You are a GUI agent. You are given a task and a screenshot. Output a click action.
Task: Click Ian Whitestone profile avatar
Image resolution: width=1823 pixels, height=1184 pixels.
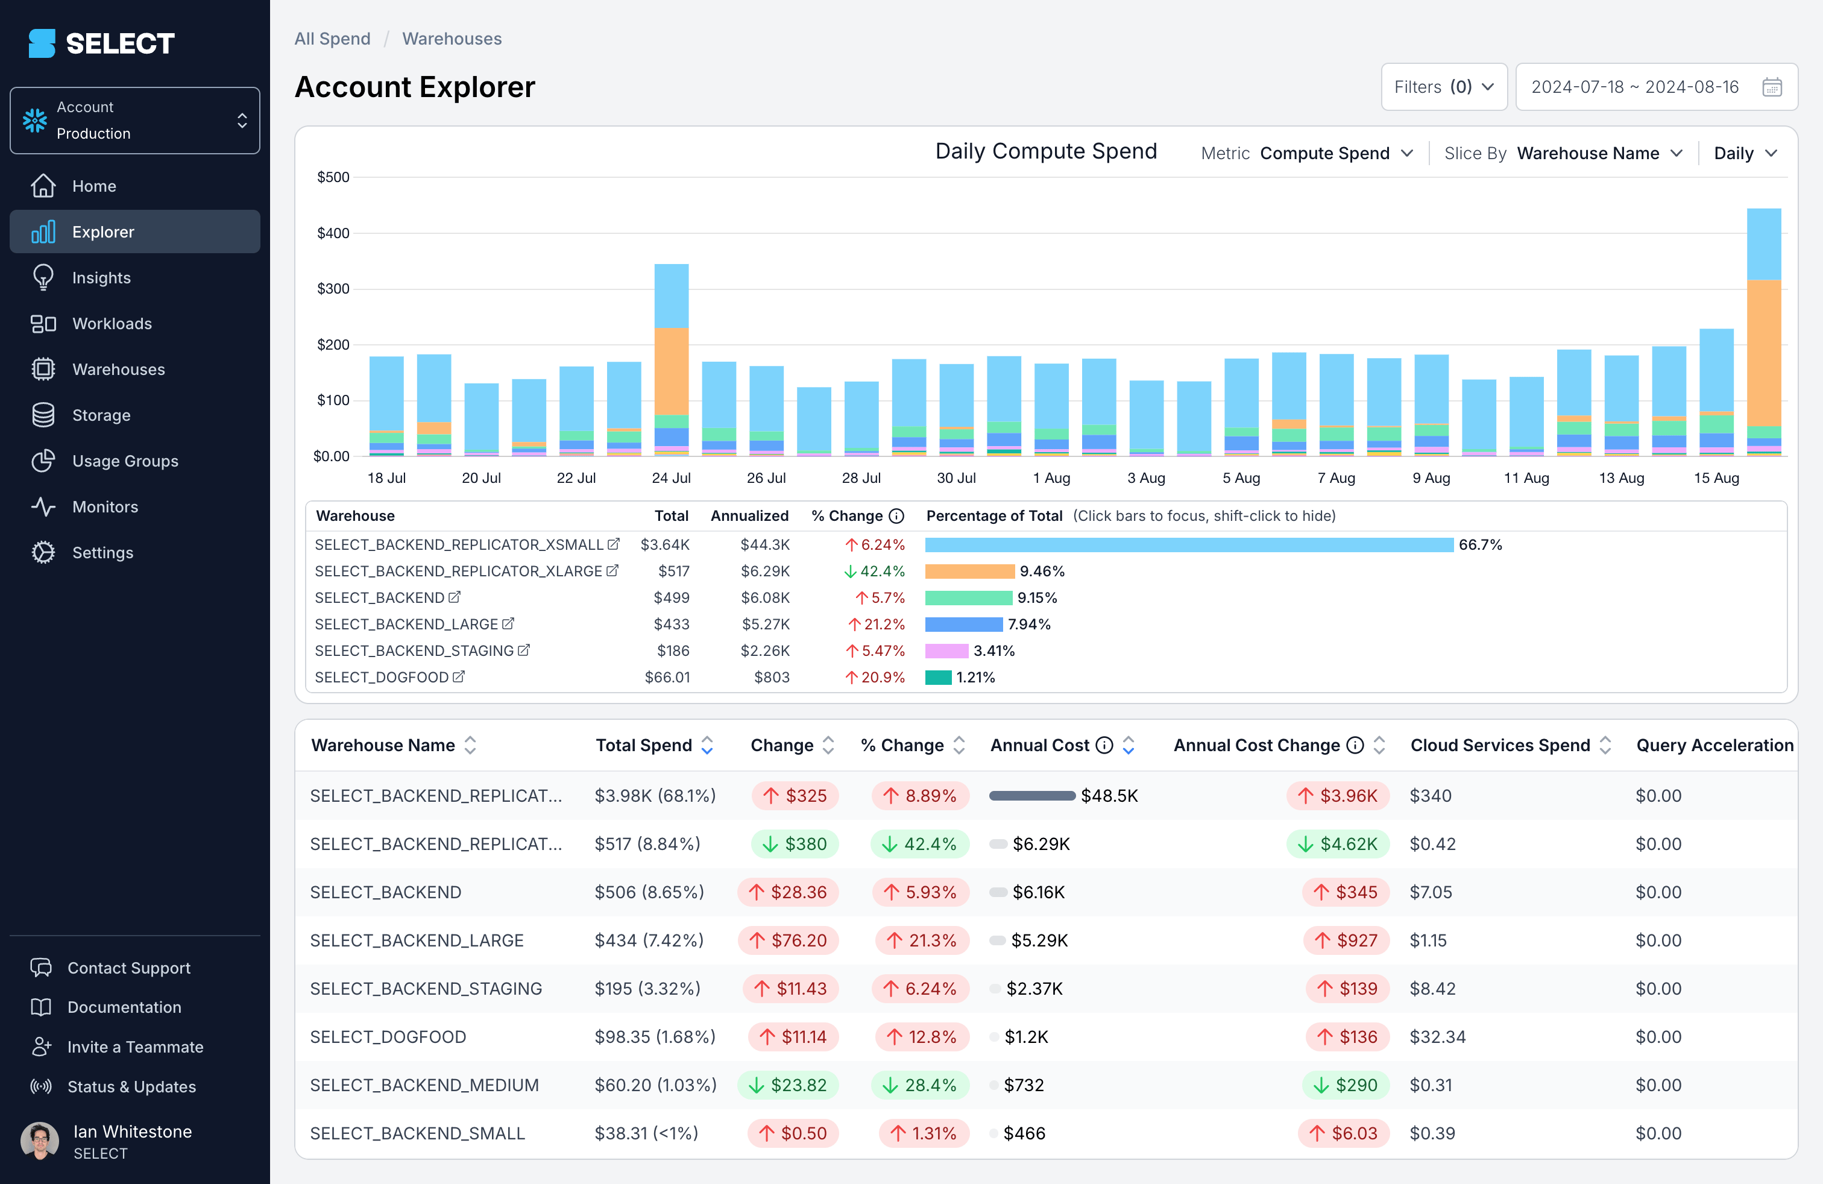point(40,1141)
